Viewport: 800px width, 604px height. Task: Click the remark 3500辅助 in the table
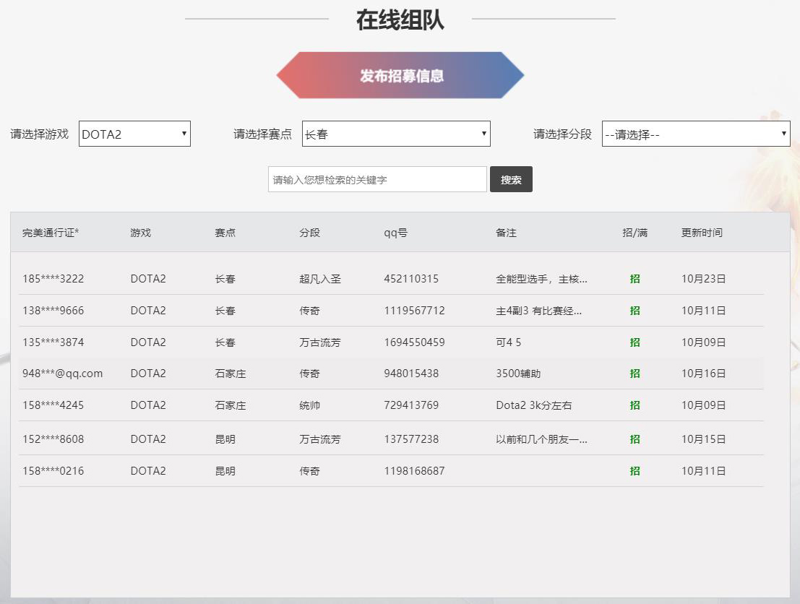point(514,374)
